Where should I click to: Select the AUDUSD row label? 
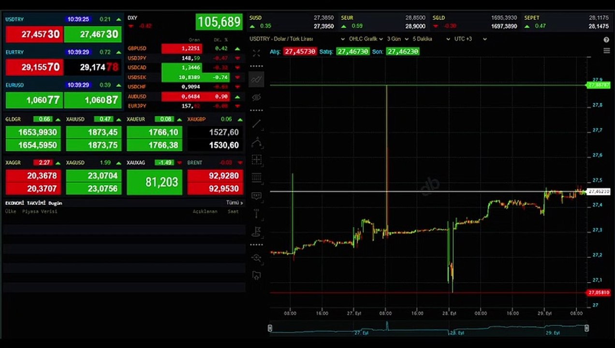(x=137, y=96)
